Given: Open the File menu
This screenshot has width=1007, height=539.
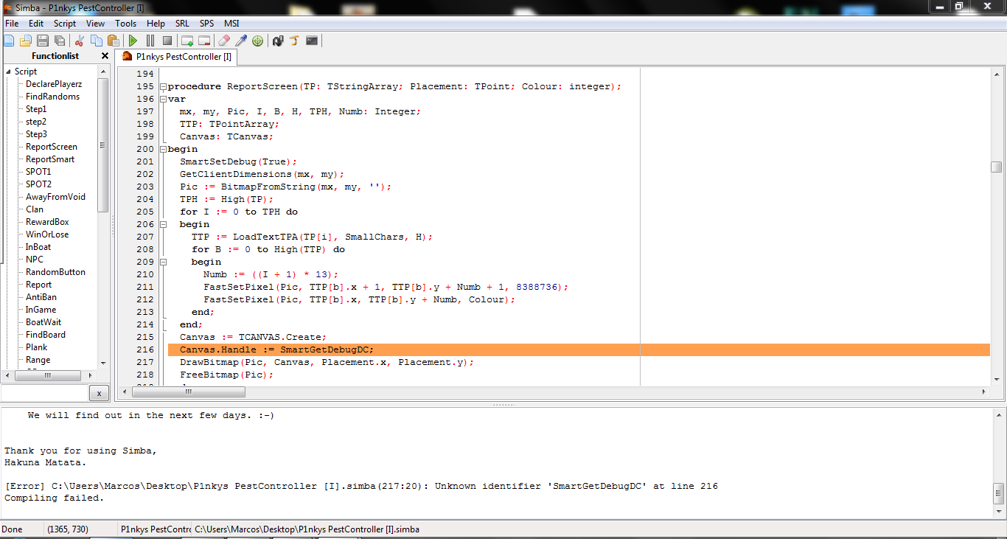Looking at the screenshot, I should coord(12,24).
